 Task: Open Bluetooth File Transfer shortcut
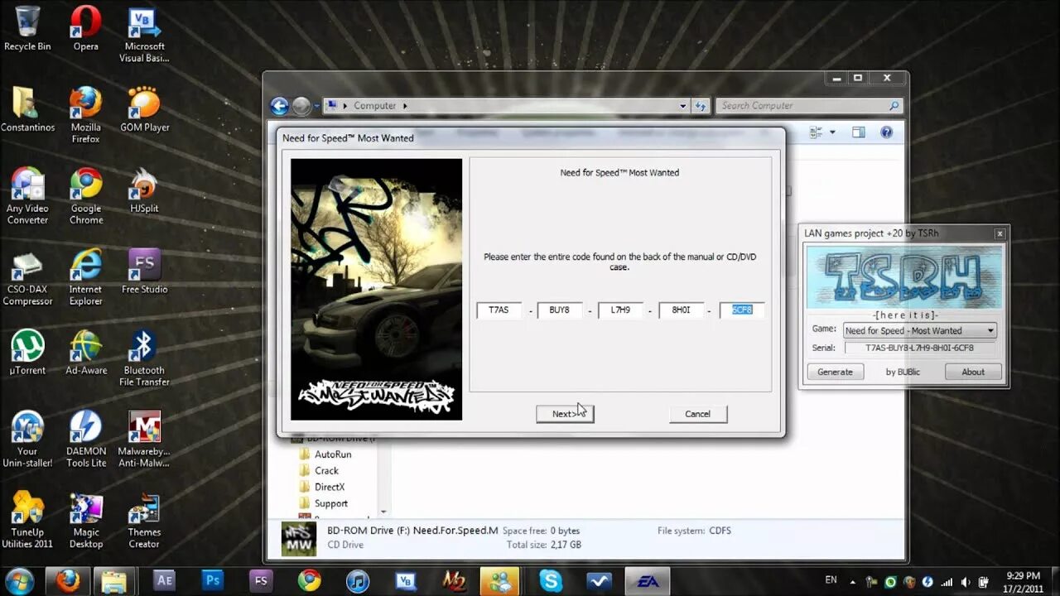tap(144, 358)
